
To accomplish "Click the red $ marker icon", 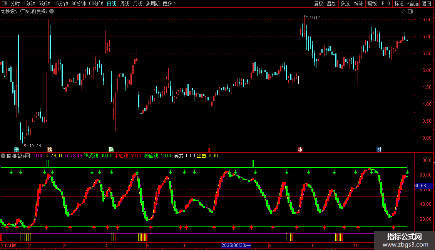I will (x=209, y=150).
